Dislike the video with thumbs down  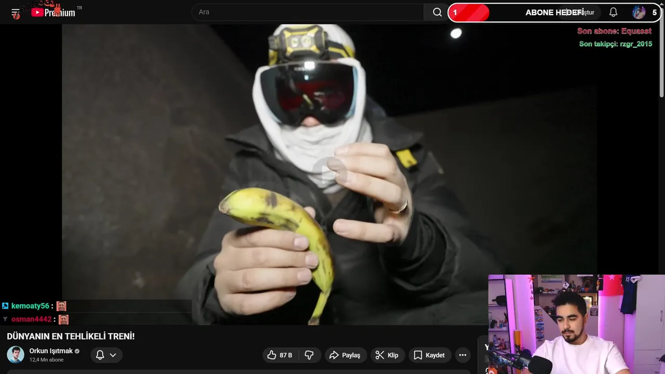[309, 355]
